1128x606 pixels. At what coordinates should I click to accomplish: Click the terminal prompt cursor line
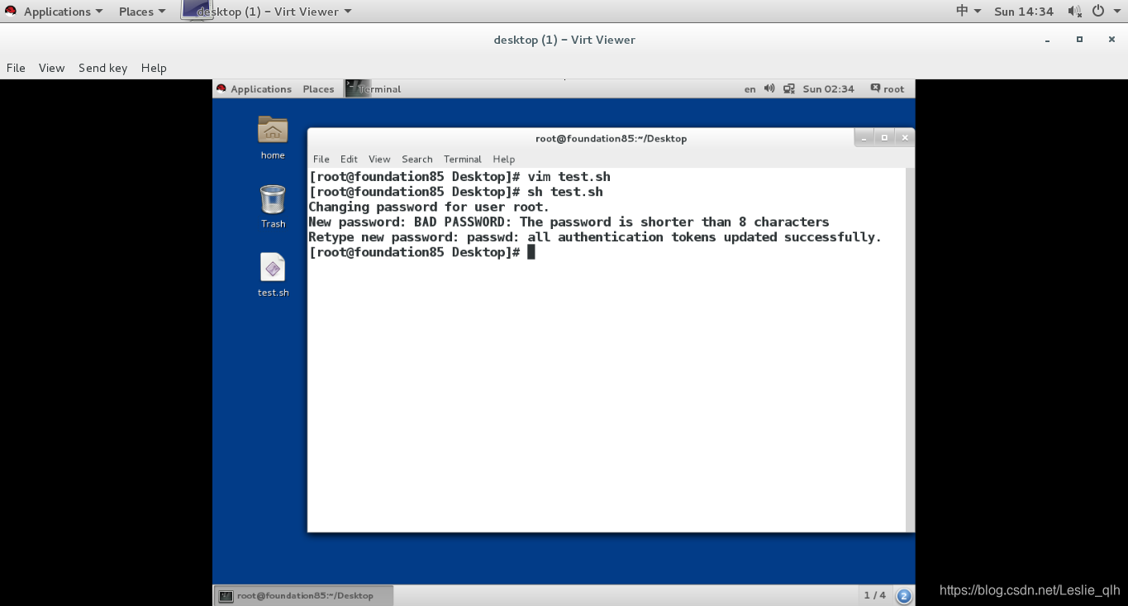coord(421,252)
